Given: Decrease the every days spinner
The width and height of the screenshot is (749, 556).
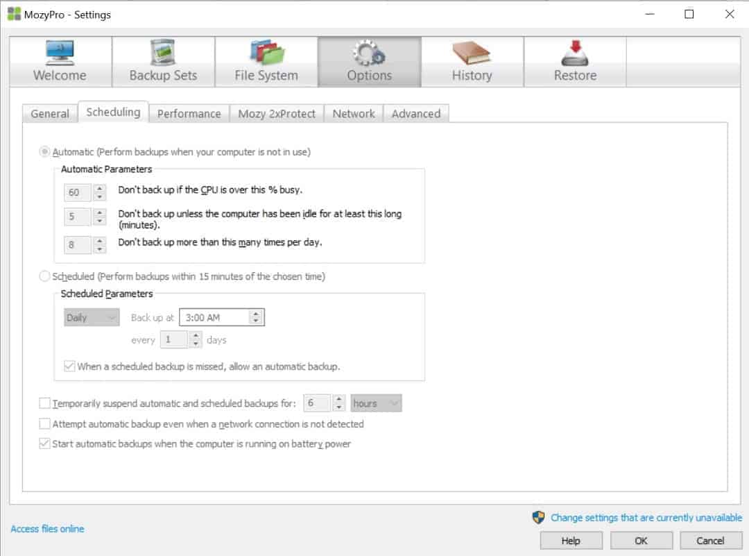Looking at the screenshot, I should (x=196, y=344).
